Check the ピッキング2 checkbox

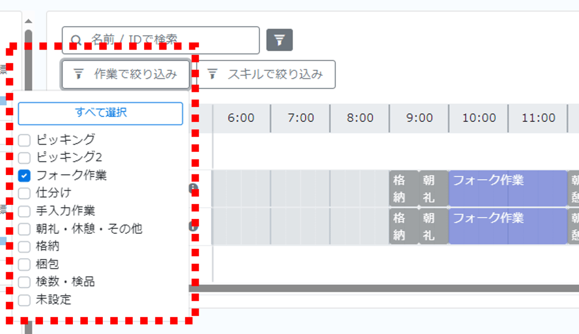click(x=24, y=158)
